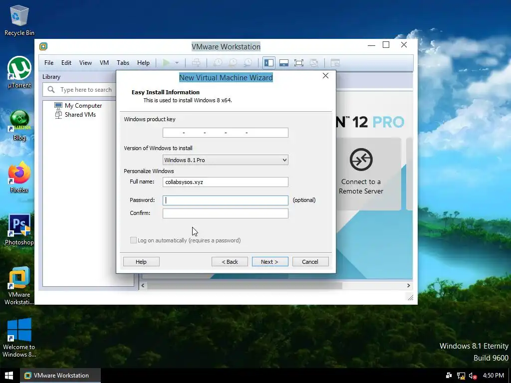
Task: Click the µTorrent desktop icon
Action: [x=19, y=72]
